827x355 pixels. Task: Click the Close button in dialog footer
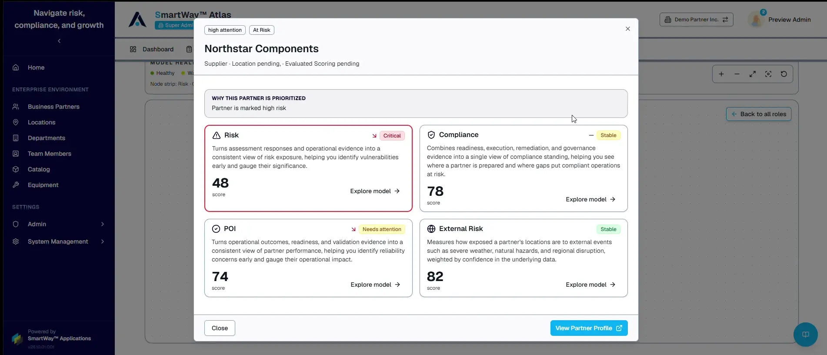click(x=220, y=328)
